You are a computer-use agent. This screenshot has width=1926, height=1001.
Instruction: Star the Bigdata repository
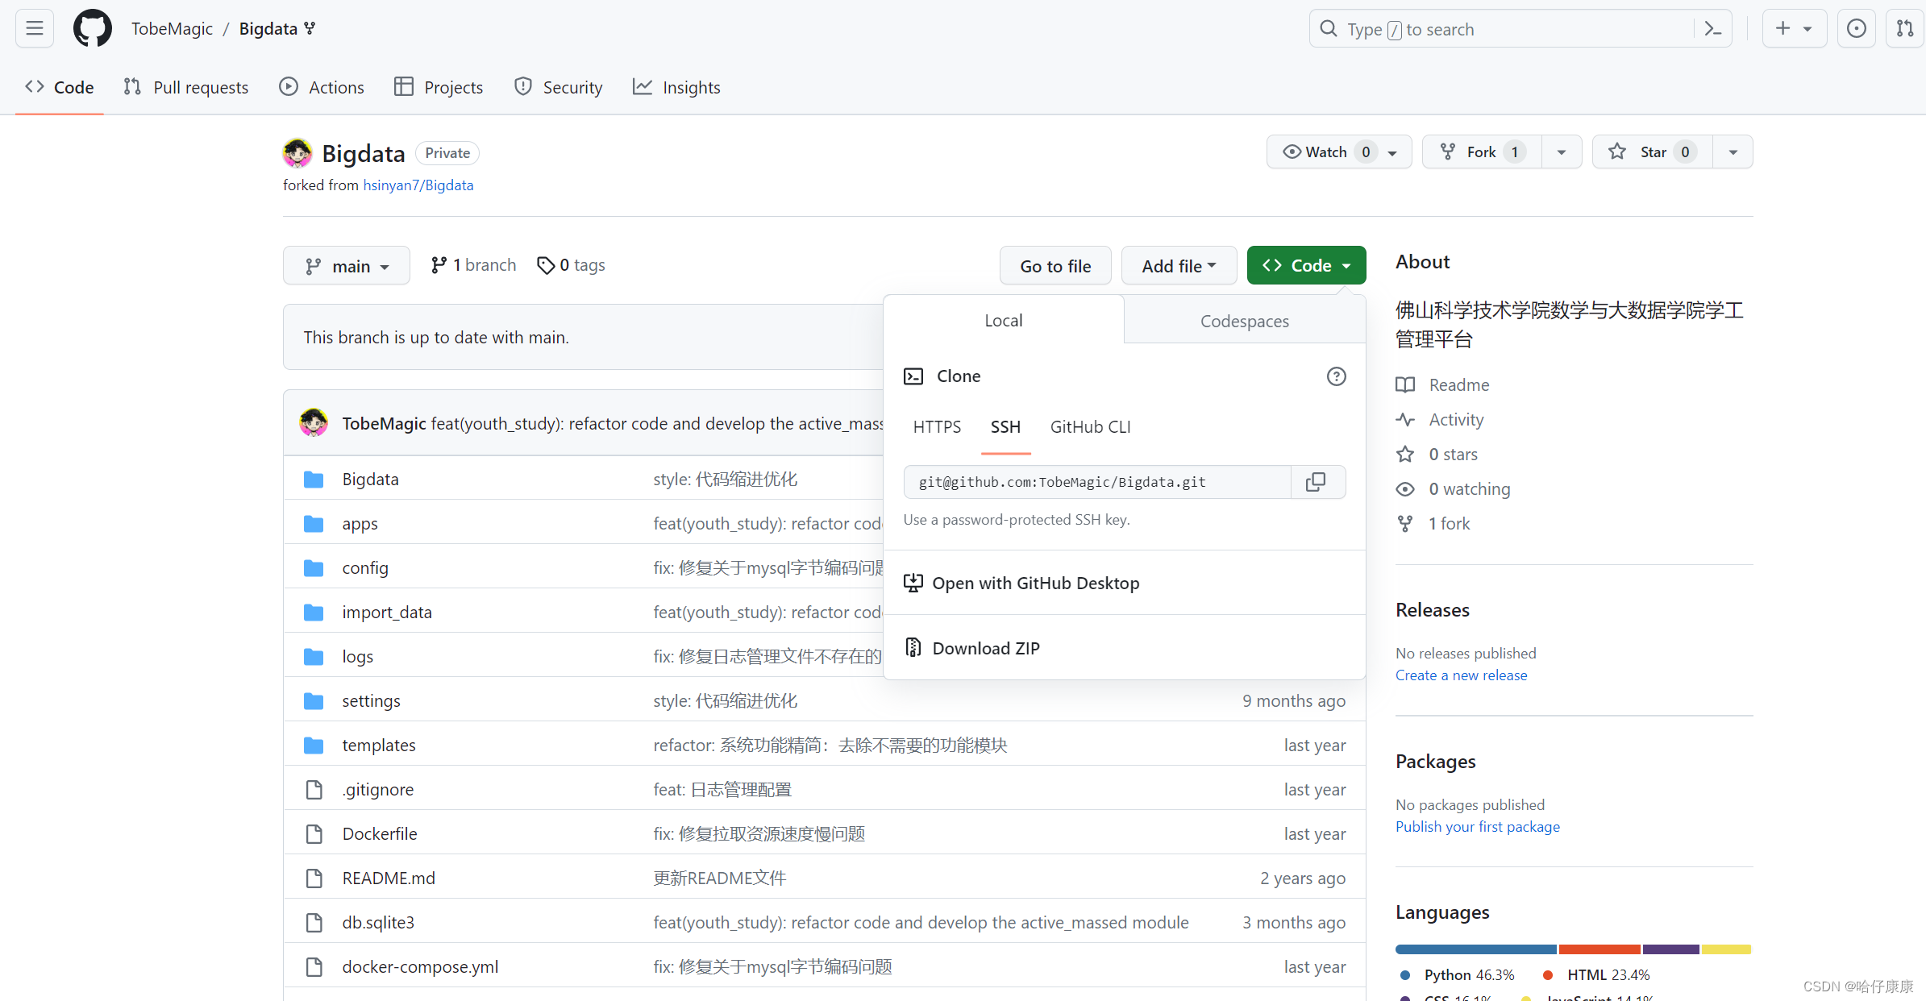(1651, 152)
